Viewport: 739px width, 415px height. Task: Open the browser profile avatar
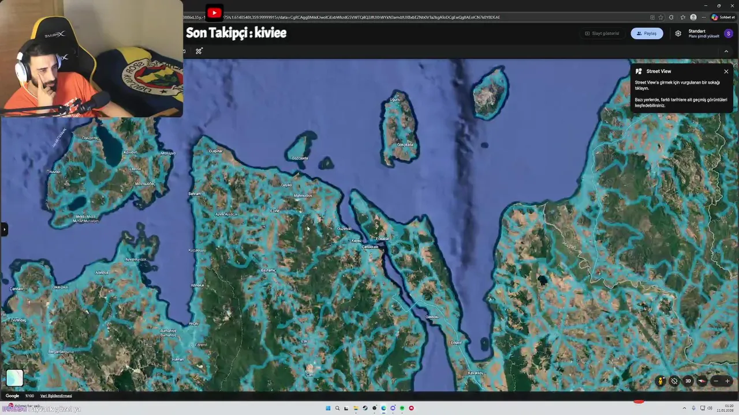tap(693, 17)
